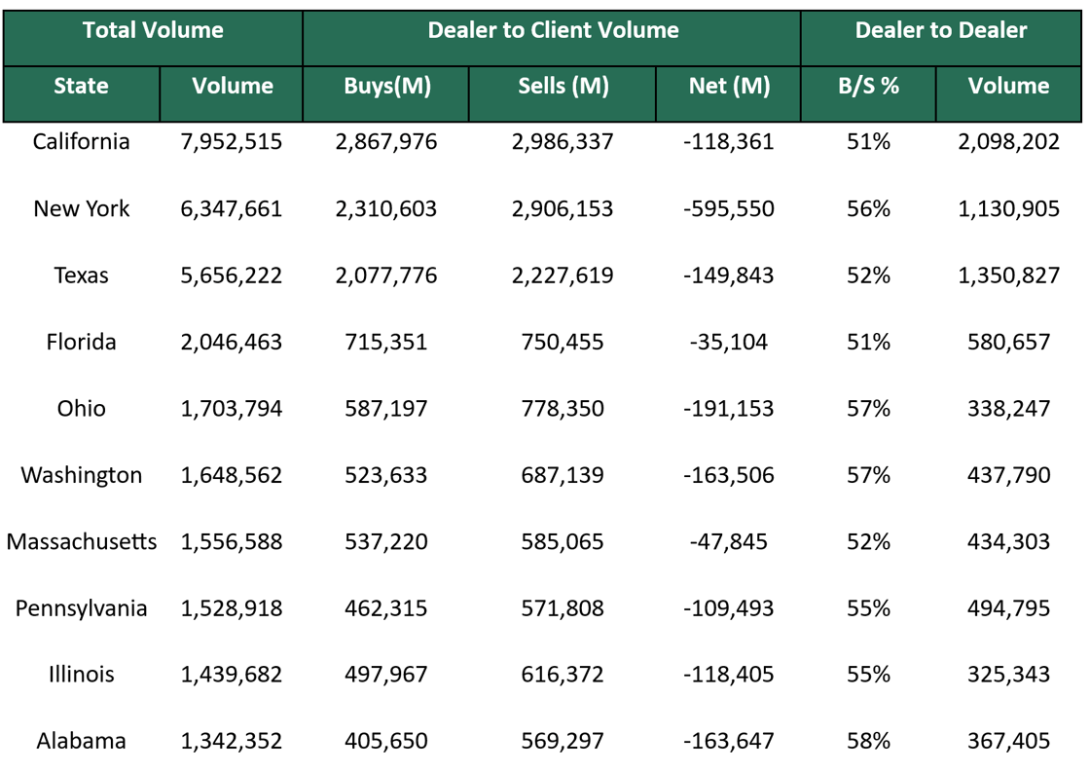Click the Illinois state cell
Viewport: 1090px width, 771px height.
(x=82, y=675)
